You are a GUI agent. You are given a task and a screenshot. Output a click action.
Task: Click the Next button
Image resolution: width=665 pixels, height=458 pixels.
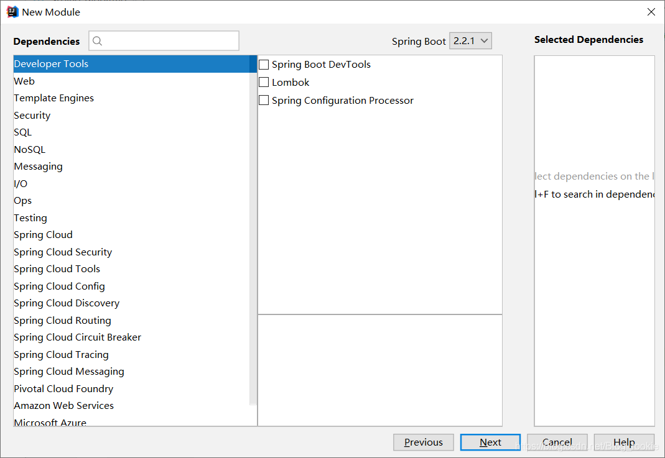pyautogui.click(x=490, y=442)
